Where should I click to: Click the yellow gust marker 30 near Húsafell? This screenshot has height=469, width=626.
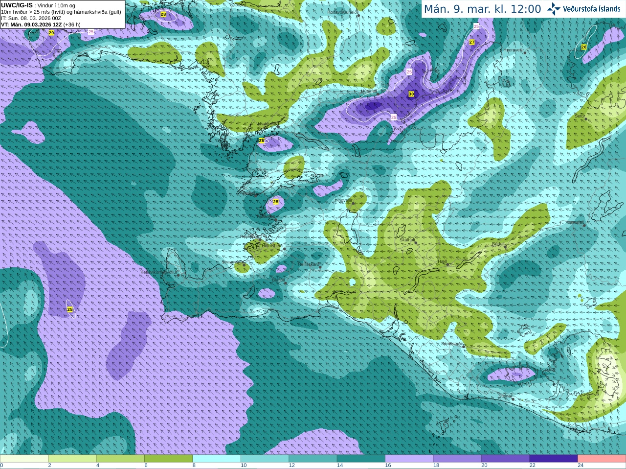(411, 94)
